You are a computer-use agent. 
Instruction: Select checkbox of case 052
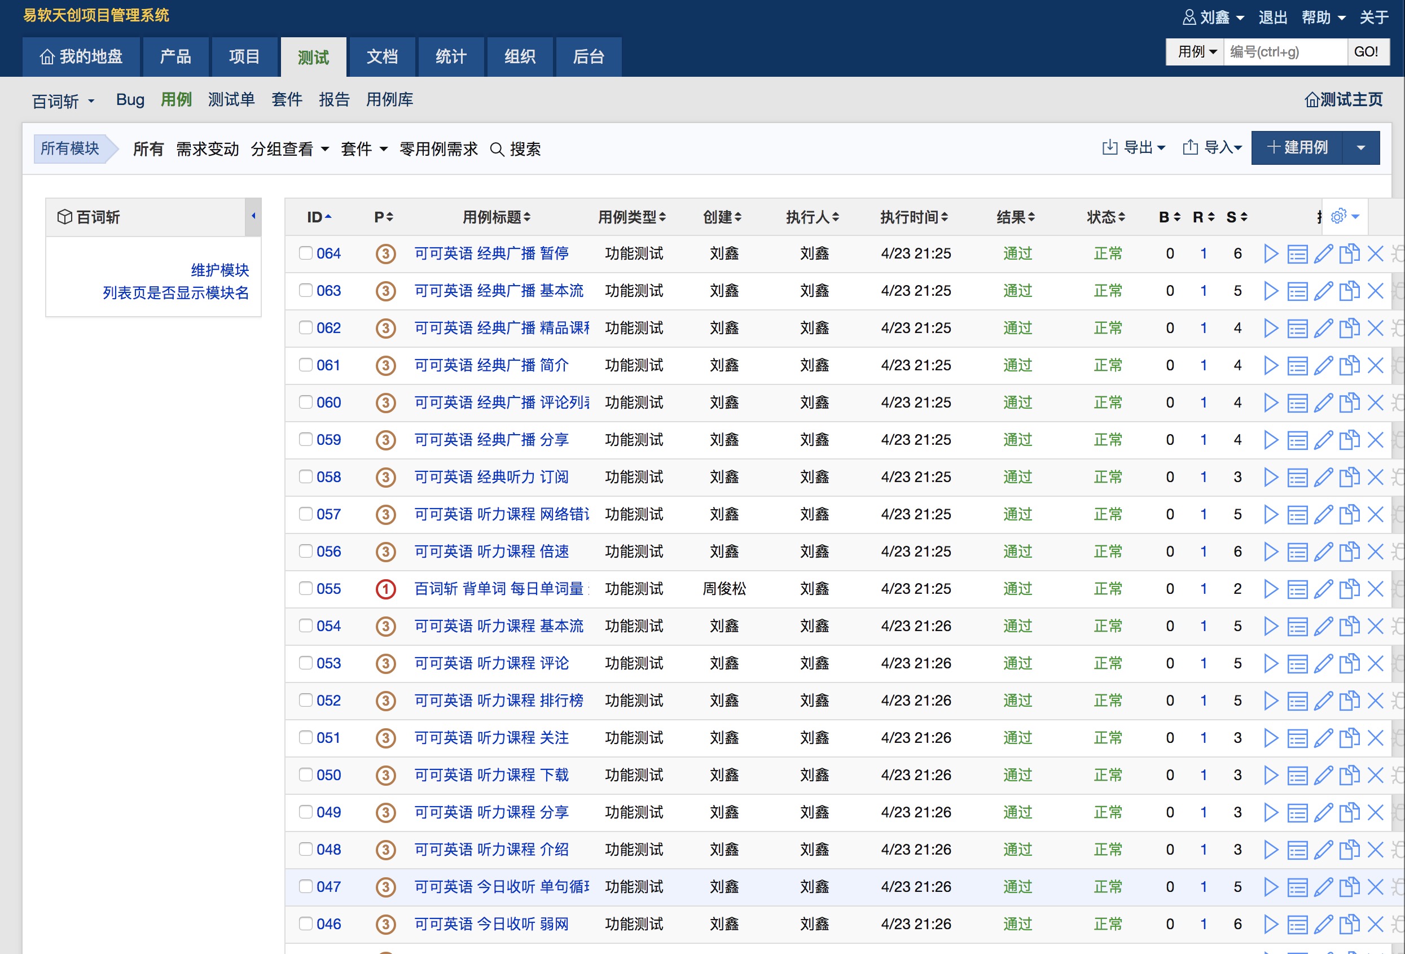click(306, 700)
